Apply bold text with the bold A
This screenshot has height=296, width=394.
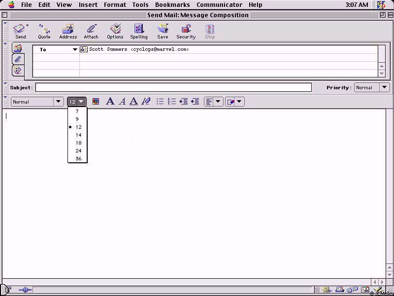pyautogui.click(x=110, y=102)
